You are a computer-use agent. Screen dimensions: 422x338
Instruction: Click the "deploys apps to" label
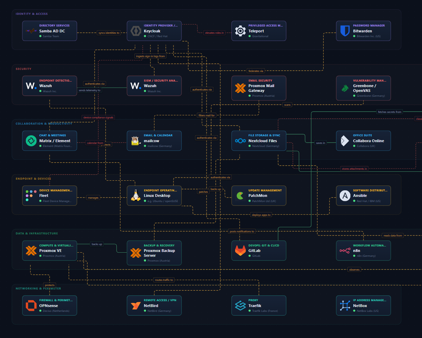tap(261, 215)
